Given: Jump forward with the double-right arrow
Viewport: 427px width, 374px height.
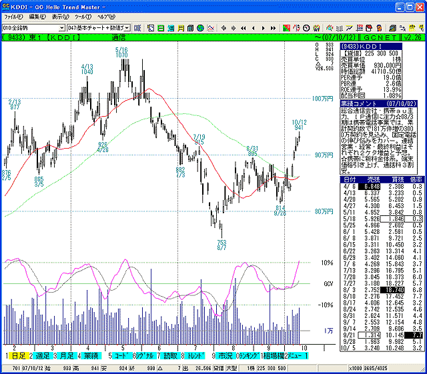Looking at the screenshot, I should 273,28.
